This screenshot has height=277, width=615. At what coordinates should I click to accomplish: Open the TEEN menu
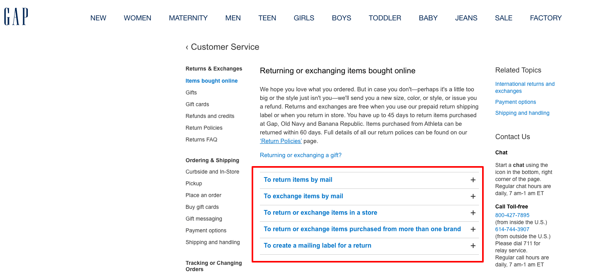pos(267,18)
